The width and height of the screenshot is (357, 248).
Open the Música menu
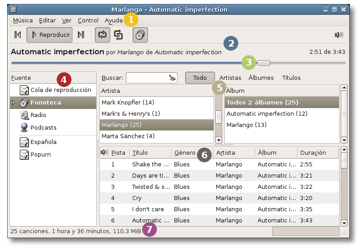point(22,20)
